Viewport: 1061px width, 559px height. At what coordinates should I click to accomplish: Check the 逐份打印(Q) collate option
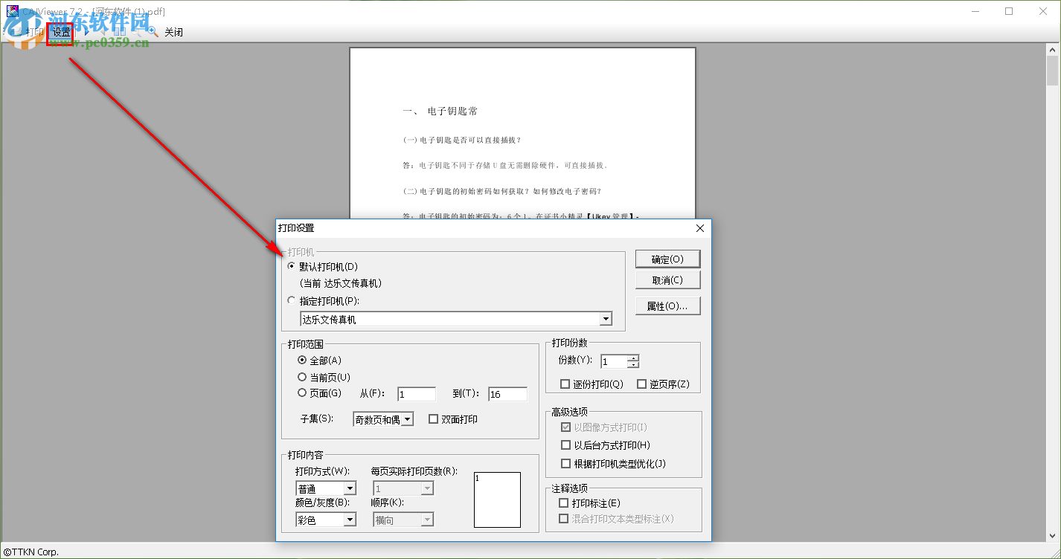(564, 384)
